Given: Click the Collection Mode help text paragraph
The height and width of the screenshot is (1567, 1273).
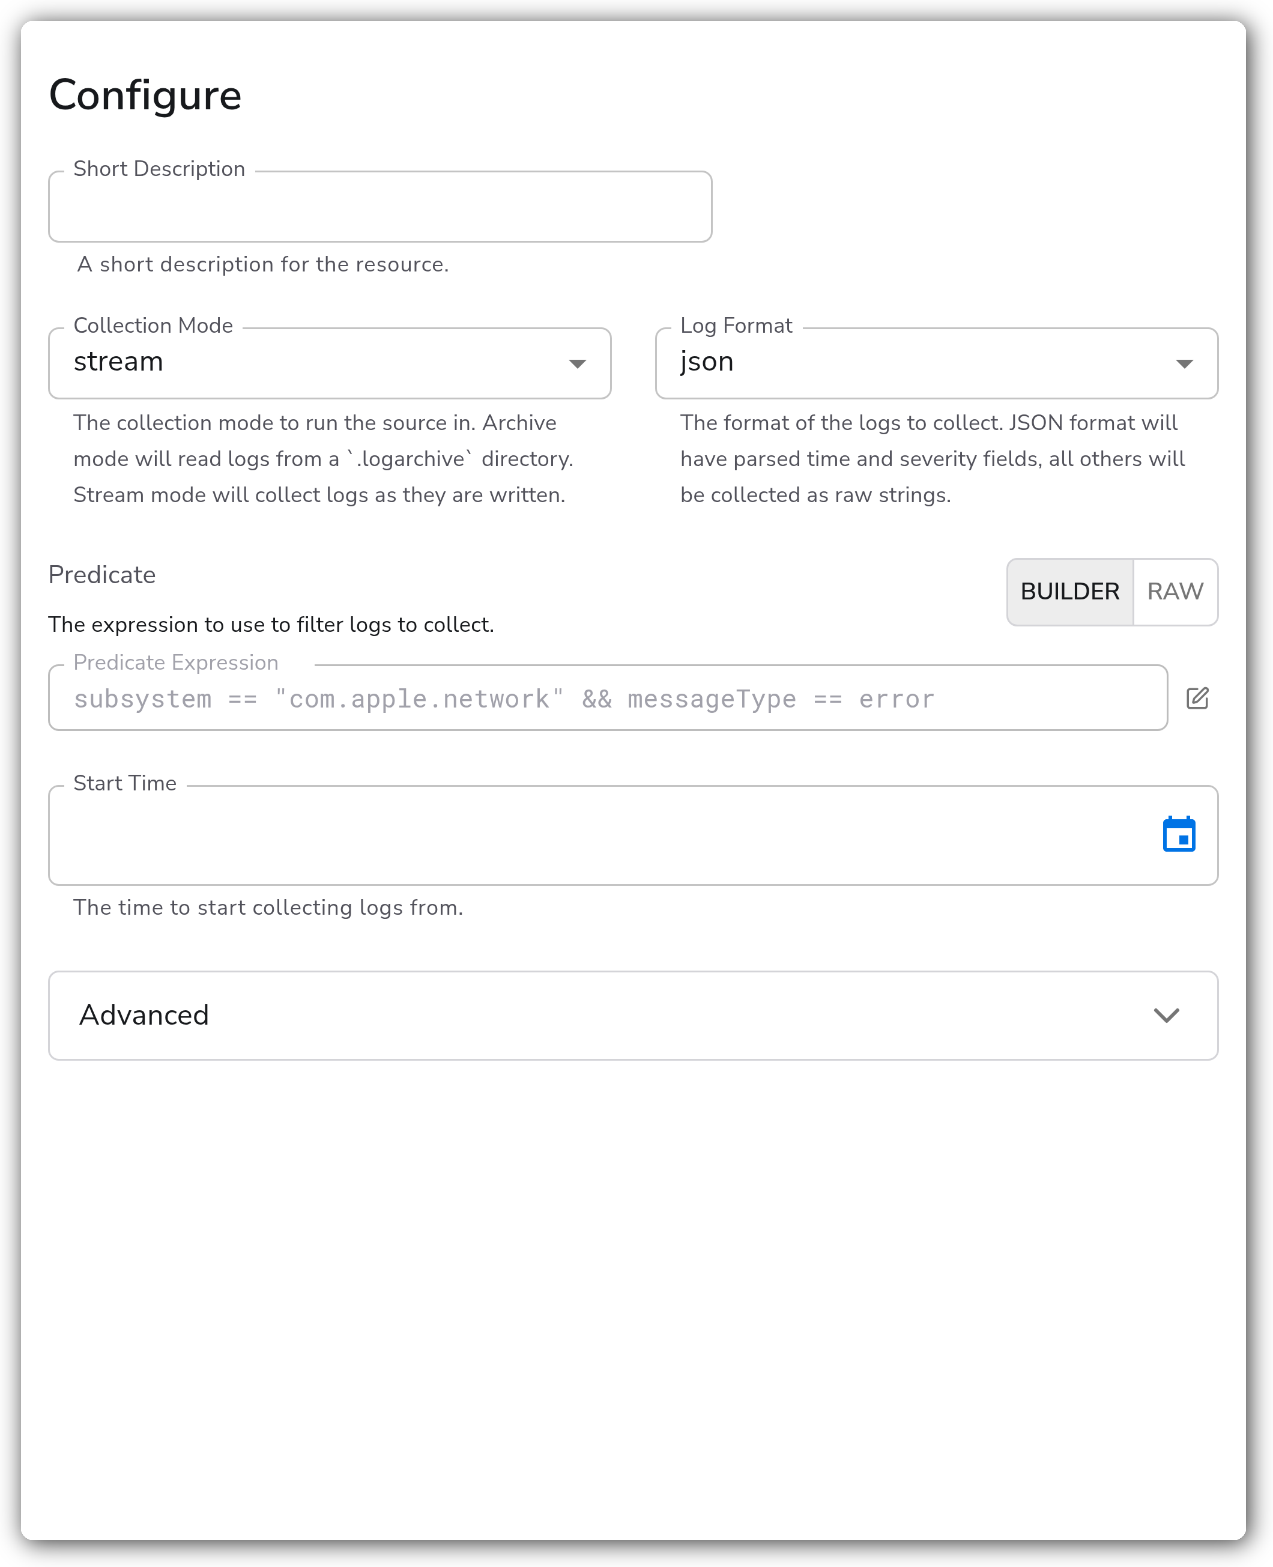Looking at the screenshot, I should coord(322,458).
